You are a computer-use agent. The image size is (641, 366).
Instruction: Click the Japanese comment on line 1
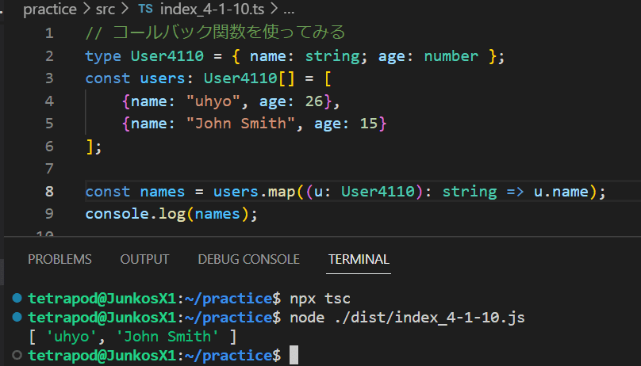point(216,32)
